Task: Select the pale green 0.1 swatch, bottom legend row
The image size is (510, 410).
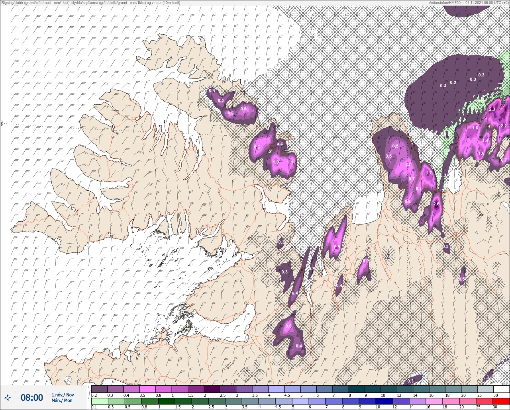Action: [99, 401]
